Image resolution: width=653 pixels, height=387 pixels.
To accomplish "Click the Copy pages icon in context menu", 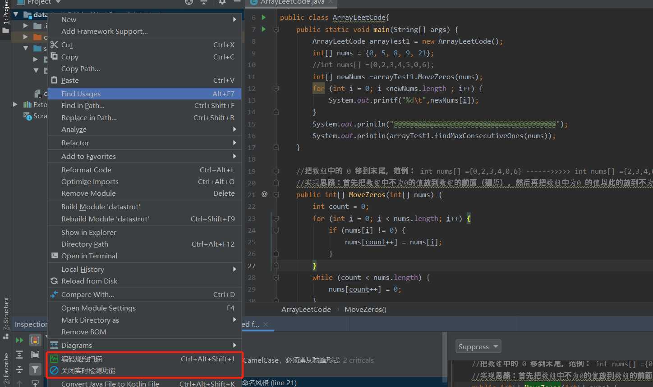I will (x=54, y=57).
